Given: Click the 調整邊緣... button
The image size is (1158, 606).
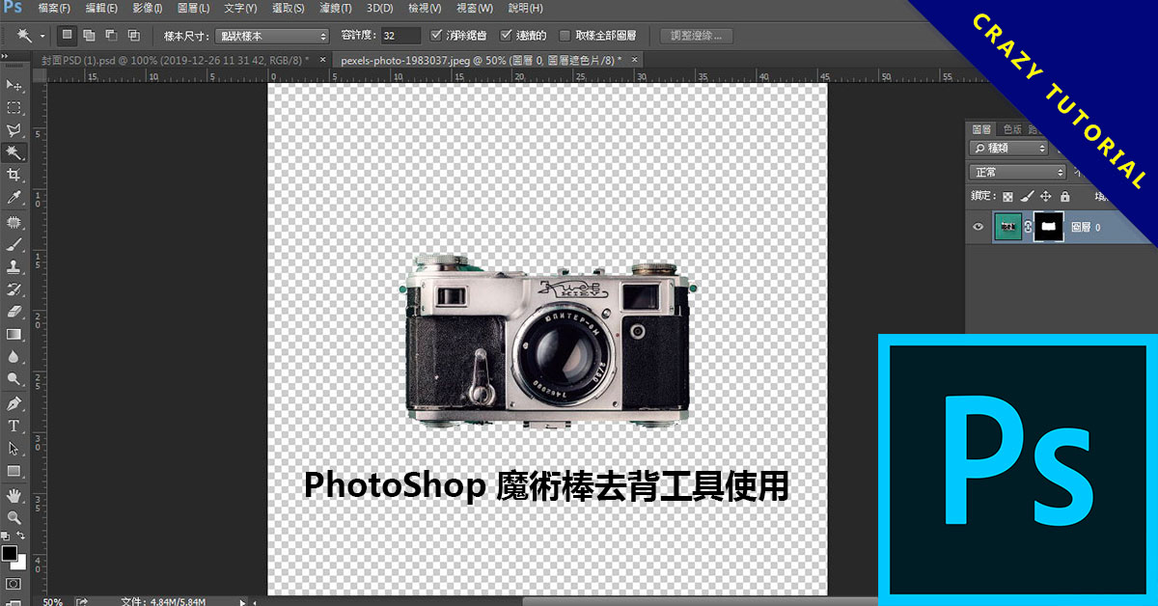Looking at the screenshot, I should point(696,36).
